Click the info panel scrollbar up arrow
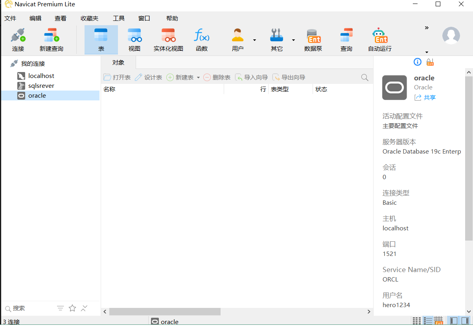This screenshot has height=326, width=473. coord(469,72)
